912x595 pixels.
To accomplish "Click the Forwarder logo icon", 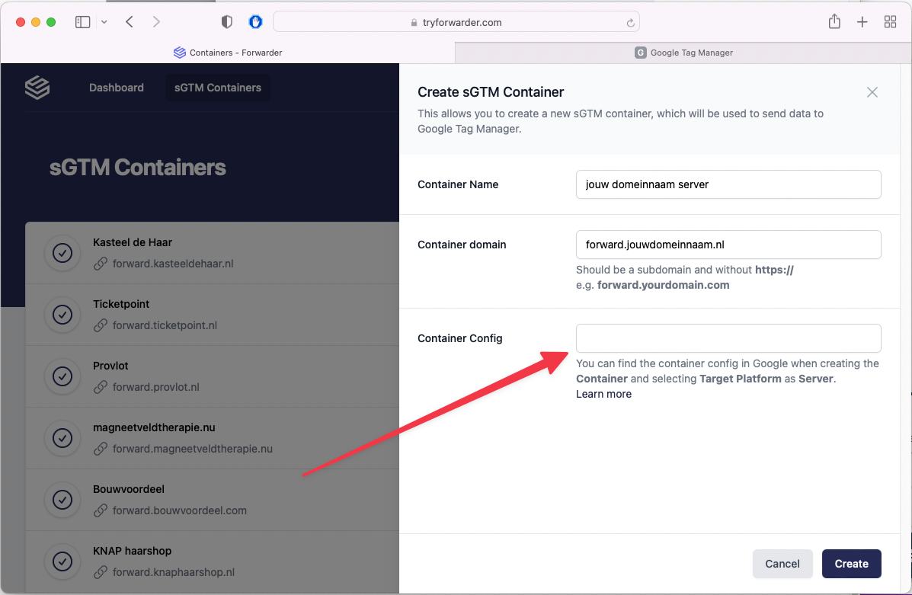I will pyautogui.click(x=37, y=88).
